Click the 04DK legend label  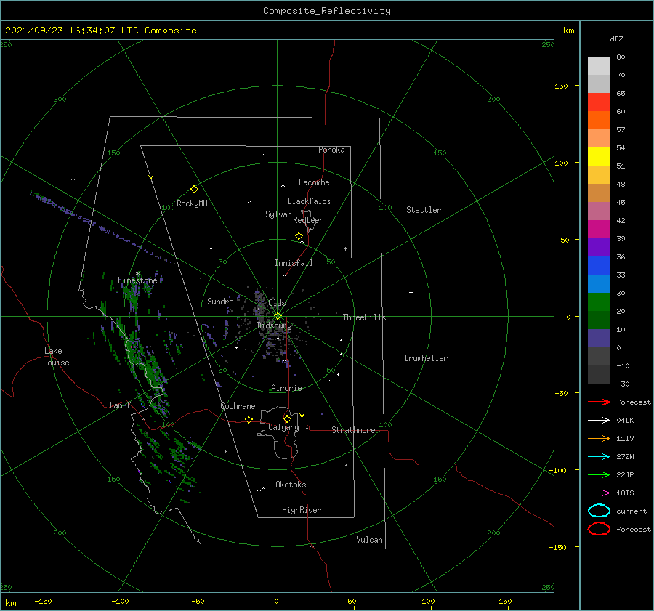click(x=625, y=421)
